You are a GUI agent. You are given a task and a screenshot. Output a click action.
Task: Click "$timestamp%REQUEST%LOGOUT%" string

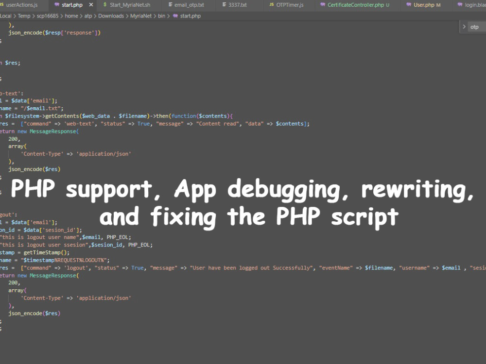pos(64,260)
